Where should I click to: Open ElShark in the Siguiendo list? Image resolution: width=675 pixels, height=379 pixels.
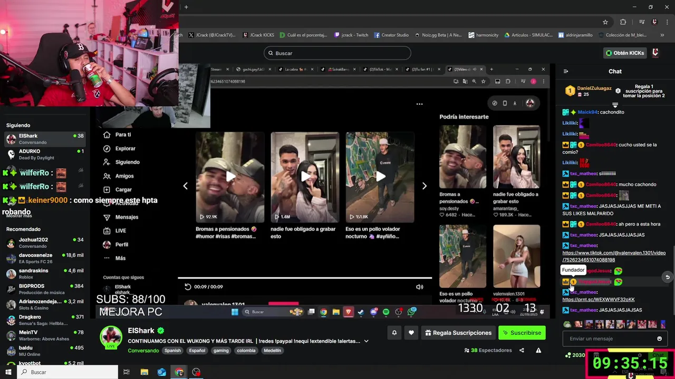[45, 139]
